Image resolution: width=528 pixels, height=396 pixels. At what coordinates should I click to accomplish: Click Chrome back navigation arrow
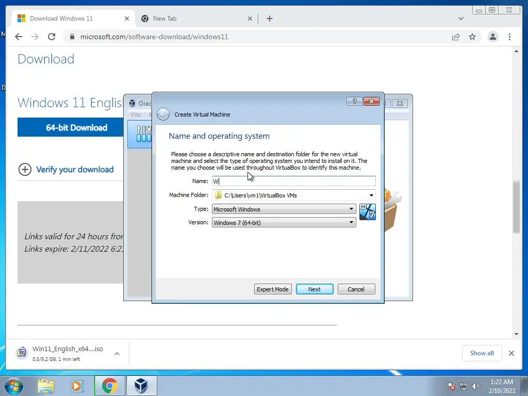[x=19, y=37]
